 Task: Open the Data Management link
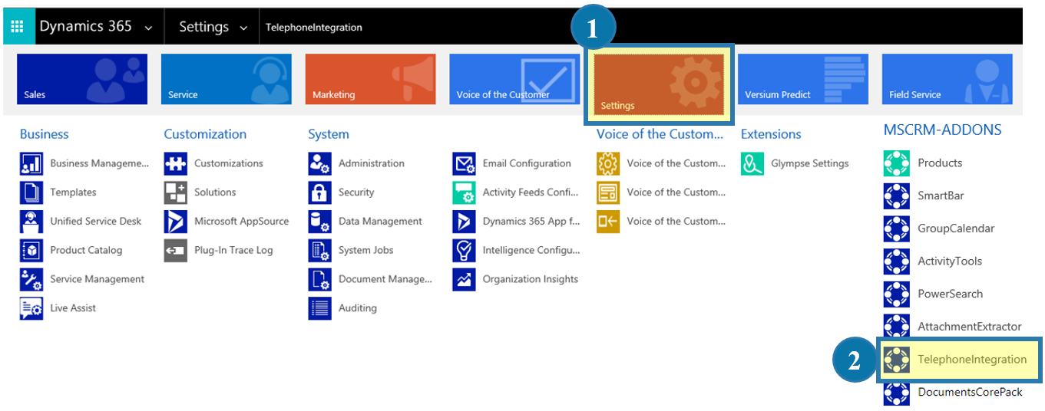click(380, 222)
